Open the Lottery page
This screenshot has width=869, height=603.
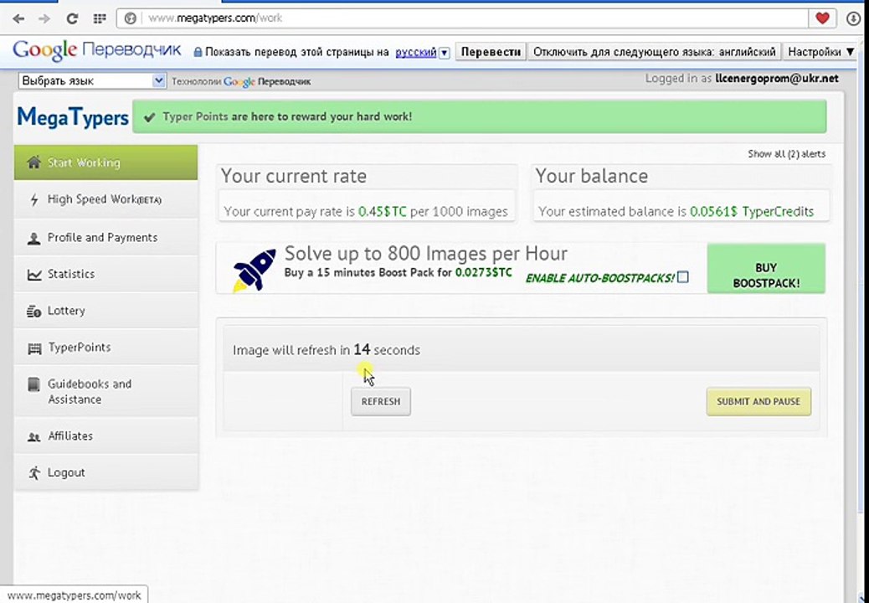pos(105,311)
